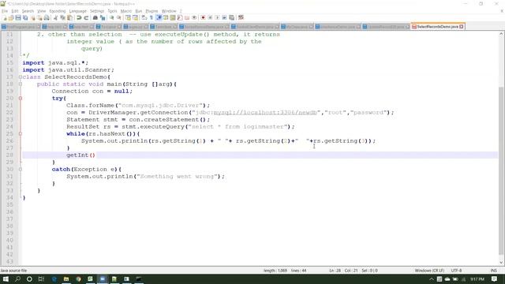Click the vertical scrollbar up arrow
The image size is (505, 284).
(501, 34)
